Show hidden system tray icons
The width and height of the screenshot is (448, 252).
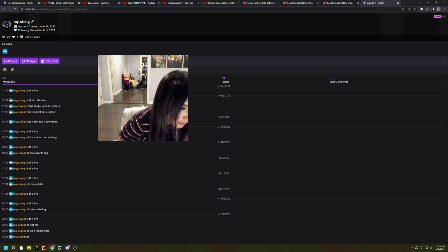[x=412, y=248]
